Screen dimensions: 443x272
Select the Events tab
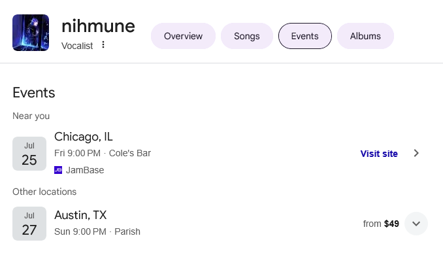[305, 36]
